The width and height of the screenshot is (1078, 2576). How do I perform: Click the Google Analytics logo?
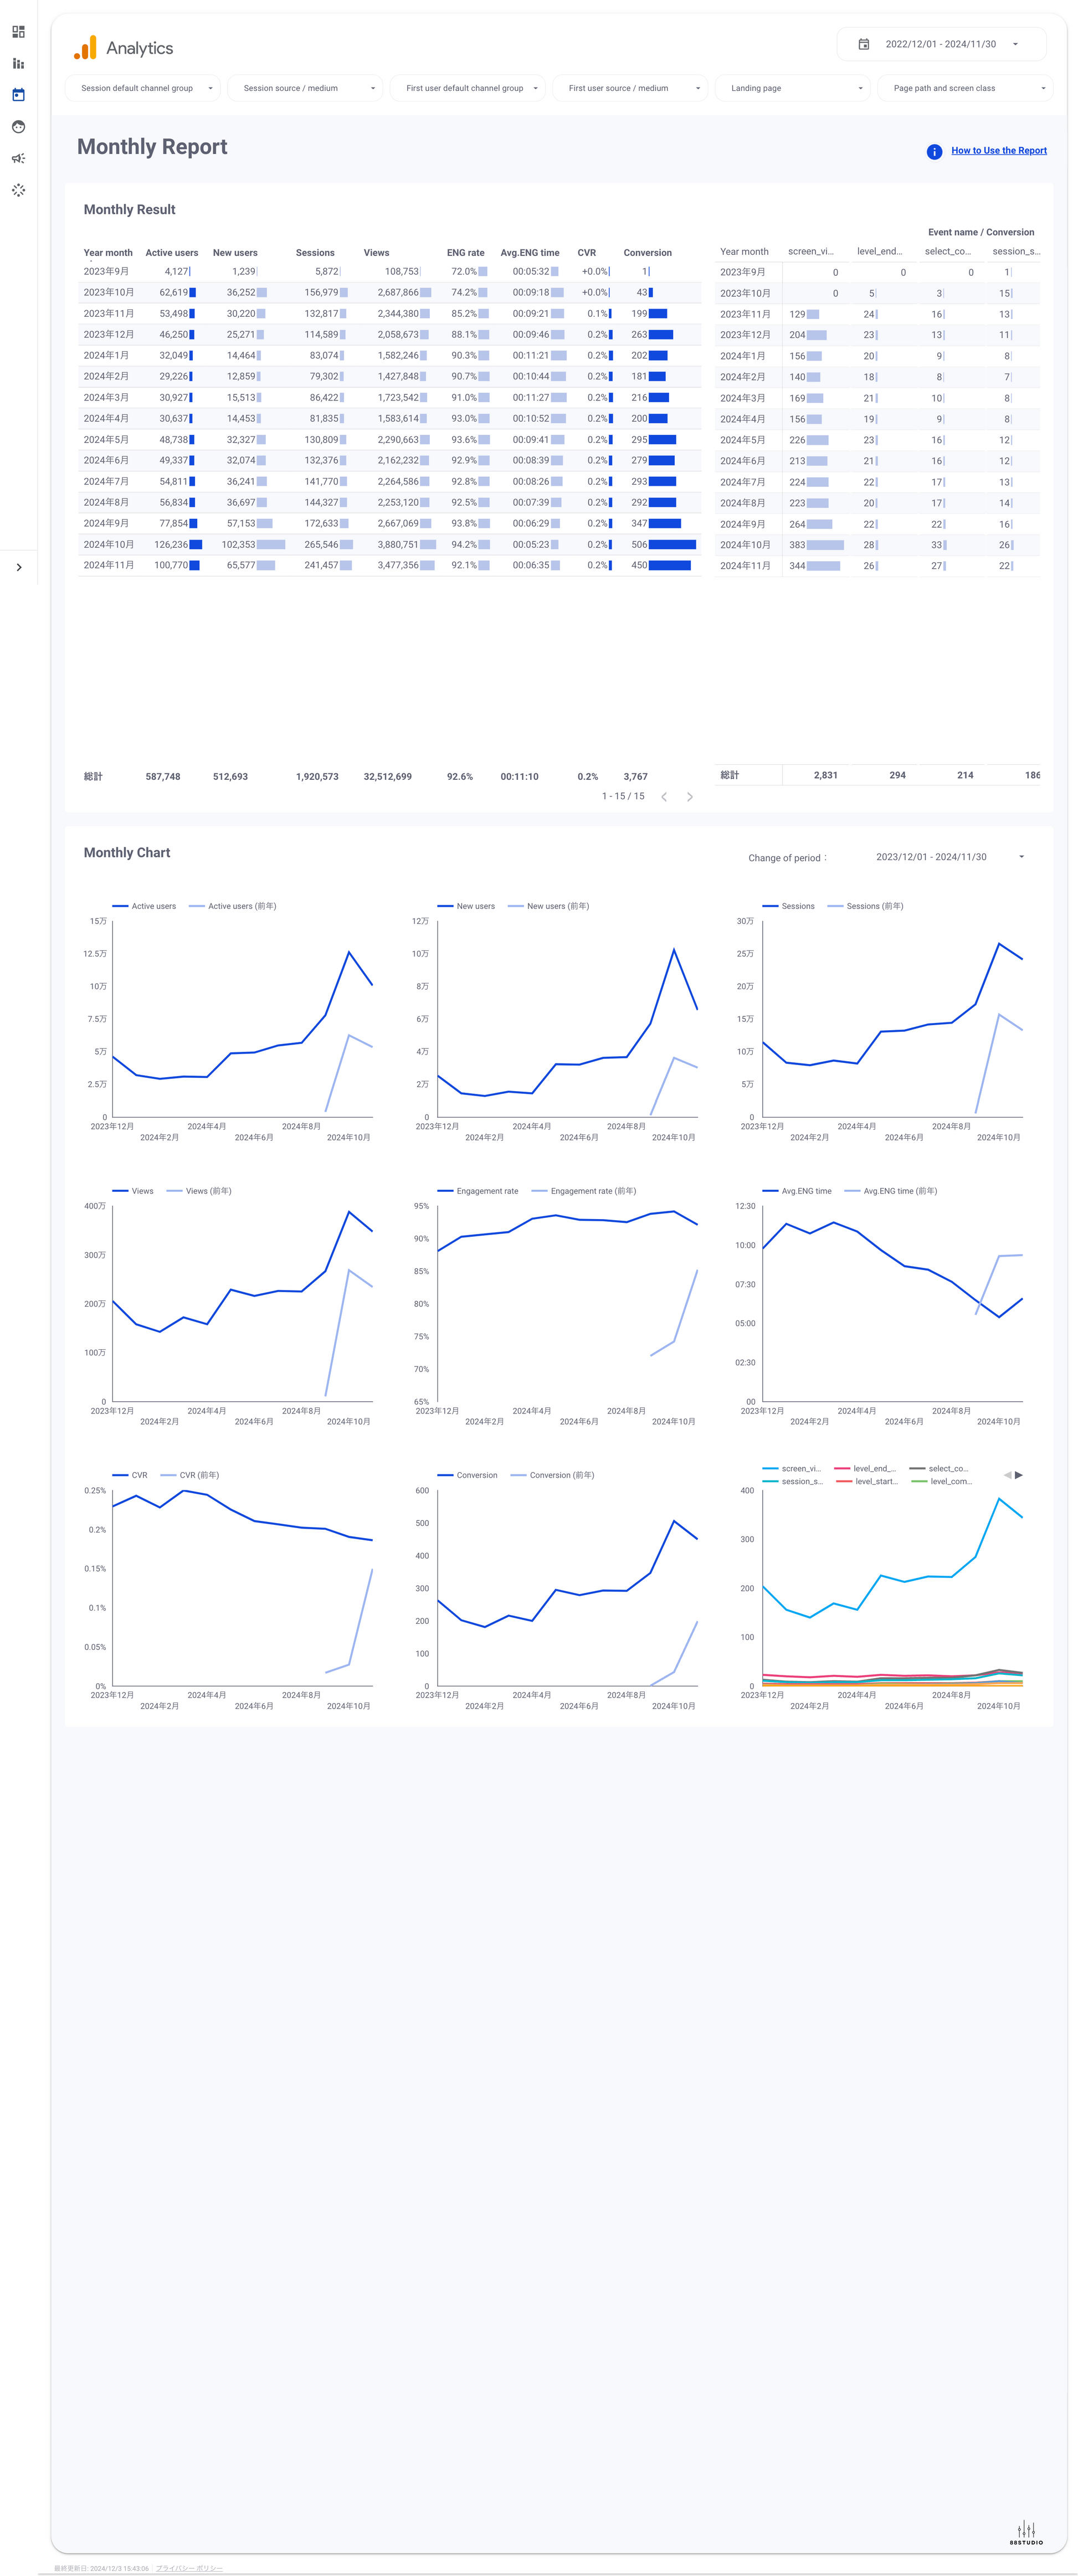(x=85, y=48)
